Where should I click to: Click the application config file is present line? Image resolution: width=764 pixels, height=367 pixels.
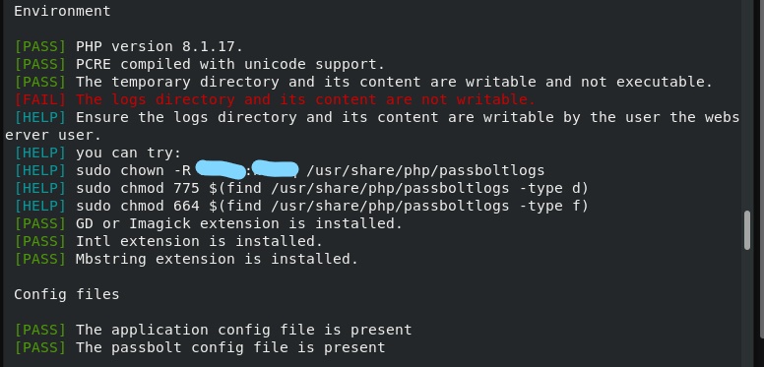(243, 330)
